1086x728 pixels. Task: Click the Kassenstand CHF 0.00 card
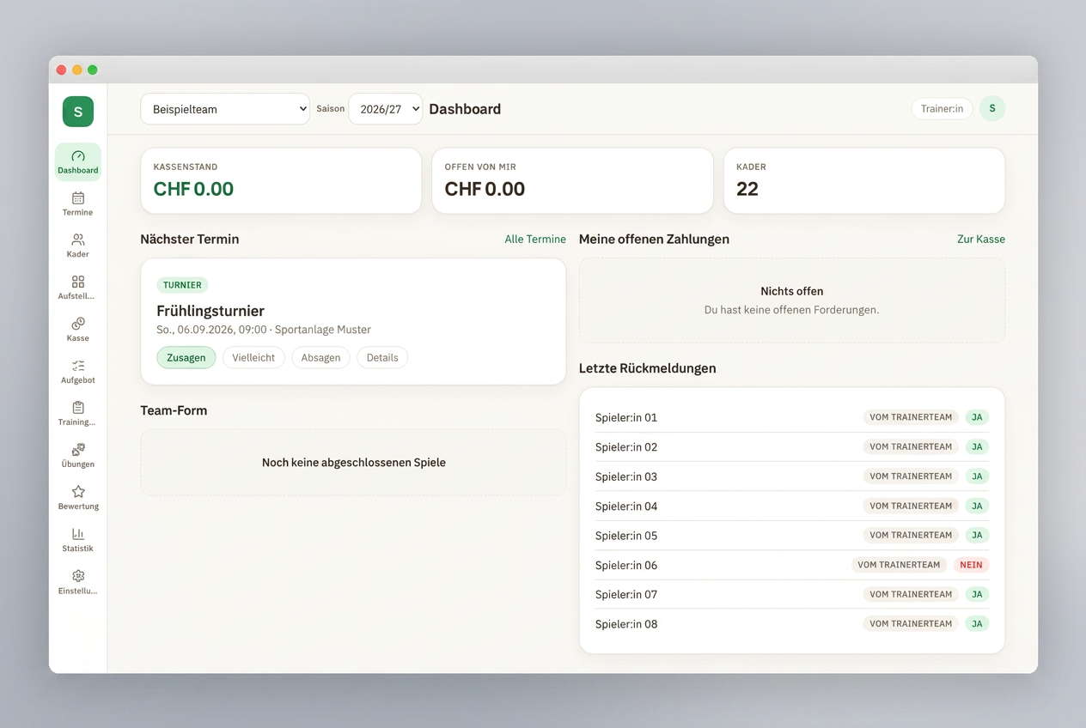(x=281, y=181)
